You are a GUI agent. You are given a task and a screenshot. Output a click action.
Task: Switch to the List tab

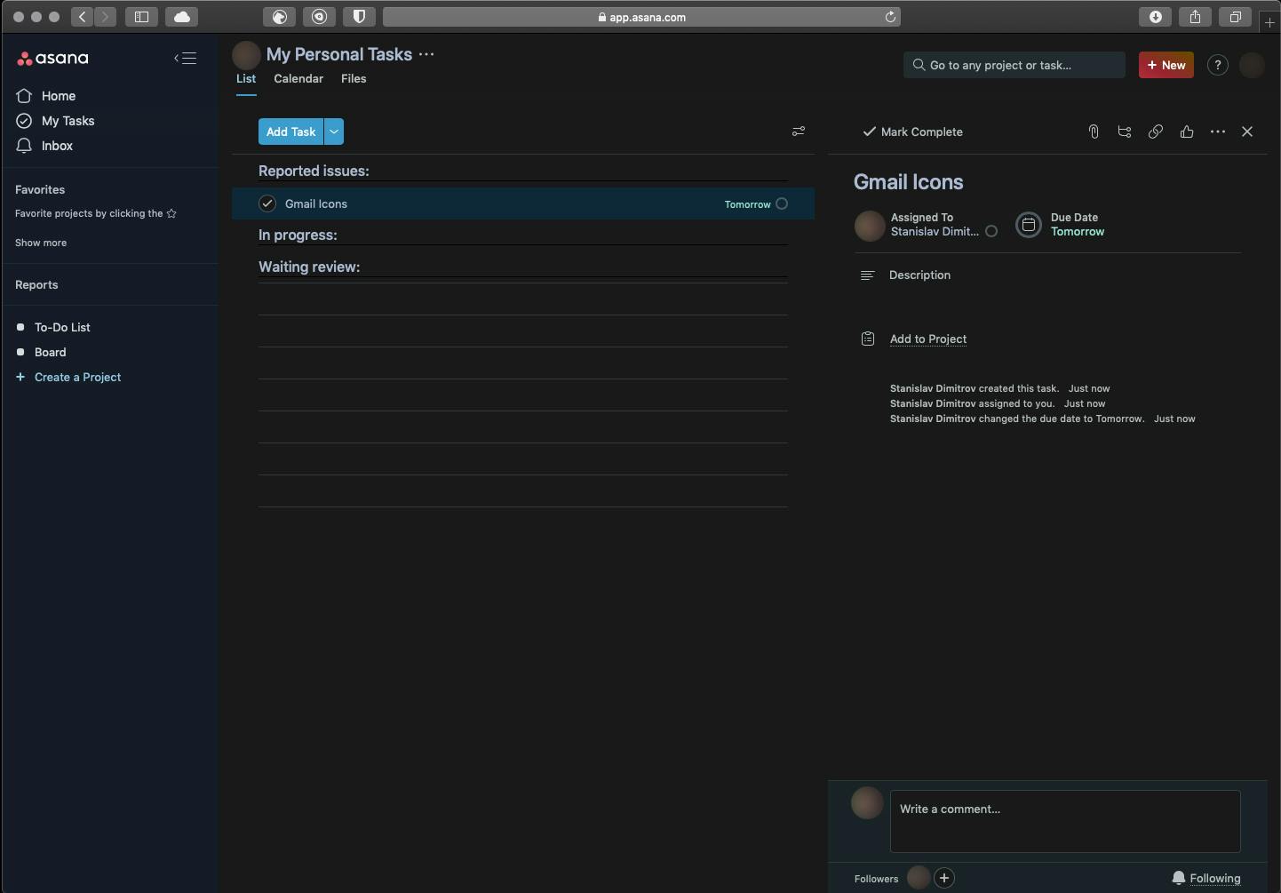click(246, 79)
